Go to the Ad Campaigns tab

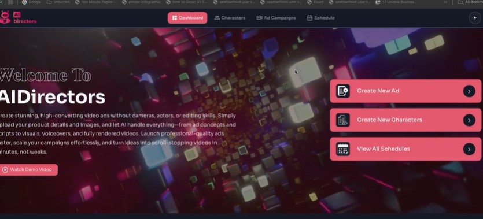click(x=276, y=18)
